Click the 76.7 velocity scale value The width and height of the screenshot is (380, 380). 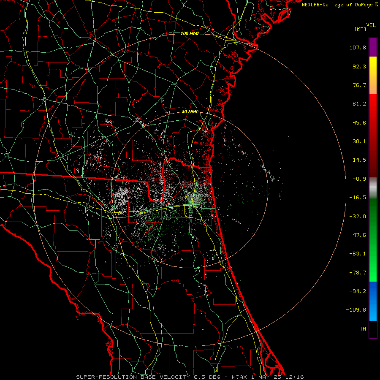359,85
